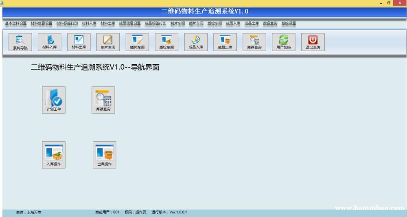This screenshot has height=217, width=407.
Task: Click the 系统导航 toolbar icon
Action: coord(20,42)
